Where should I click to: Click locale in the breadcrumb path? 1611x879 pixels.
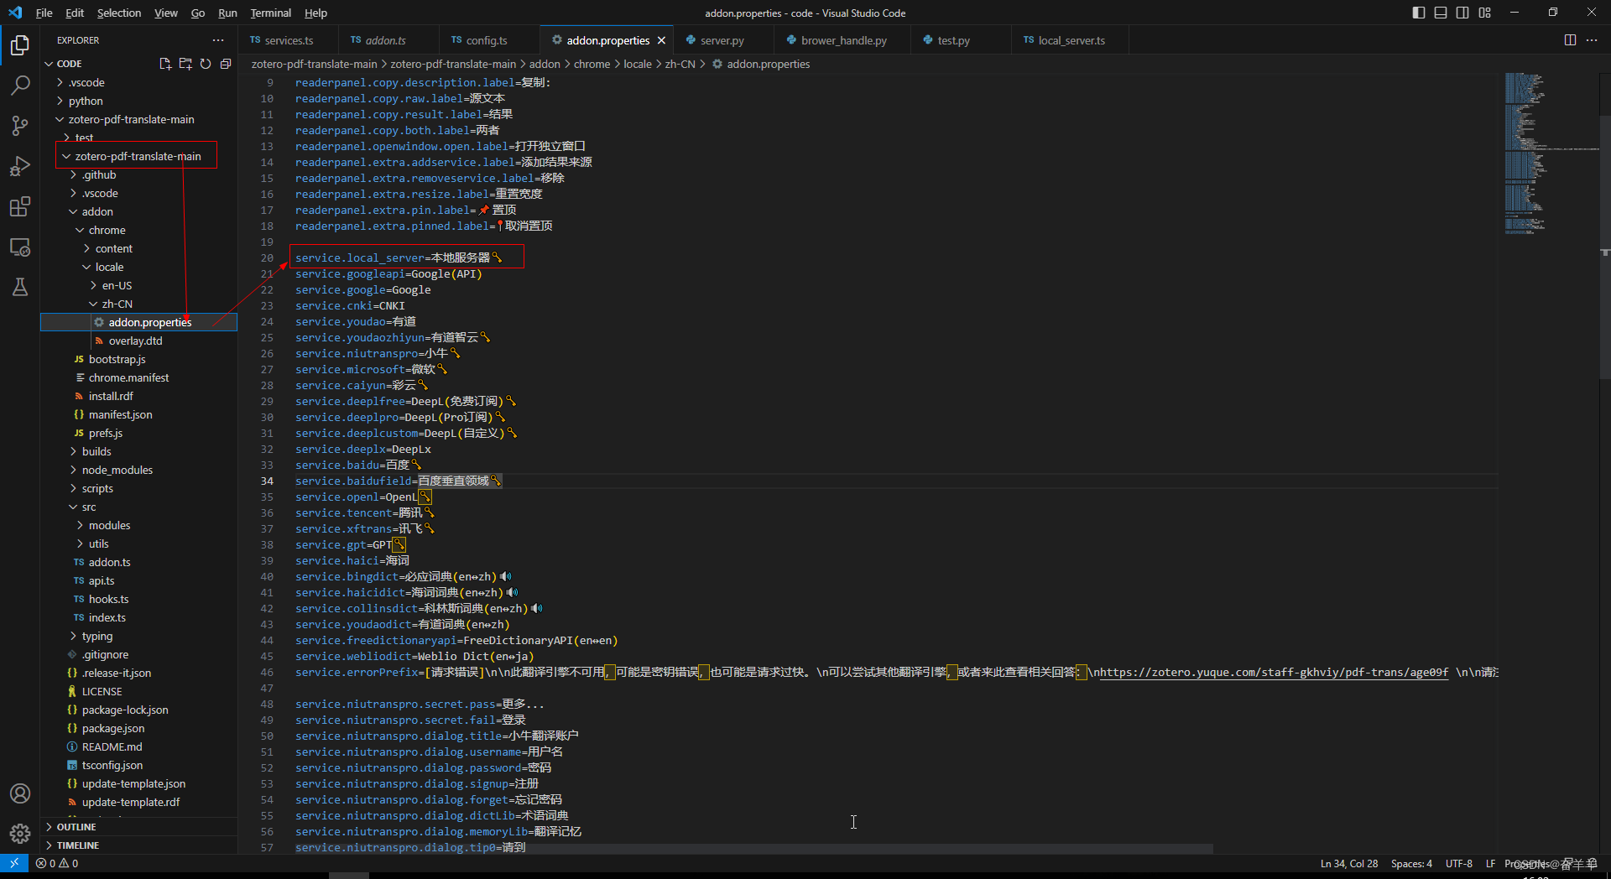coord(637,64)
